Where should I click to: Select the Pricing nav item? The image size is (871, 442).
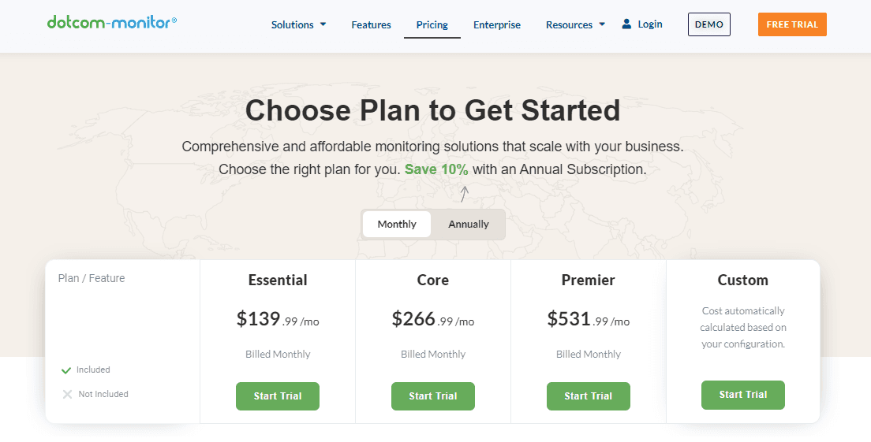[x=432, y=24]
